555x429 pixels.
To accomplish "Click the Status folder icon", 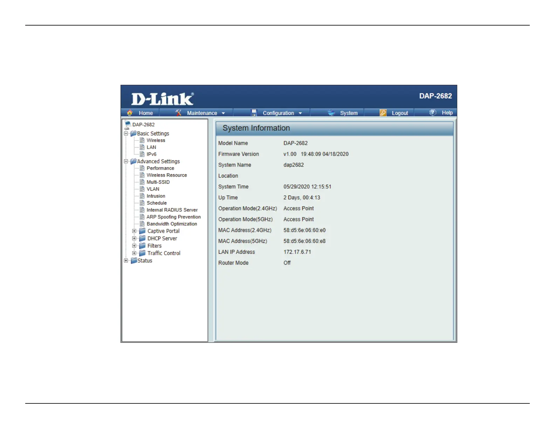I will pyautogui.click(x=134, y=260).
